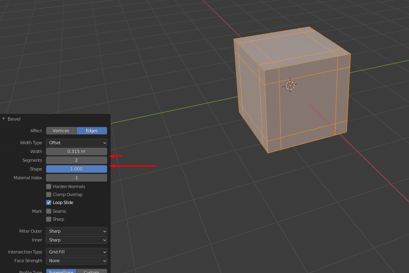Click the 3D cursor in viewport

click(x=290, y=85)
